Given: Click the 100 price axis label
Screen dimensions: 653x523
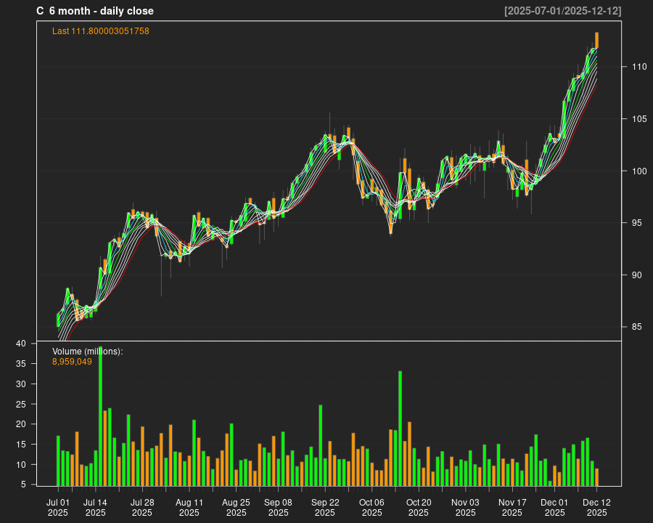Looking at the screenshot, I should point(638,171).
